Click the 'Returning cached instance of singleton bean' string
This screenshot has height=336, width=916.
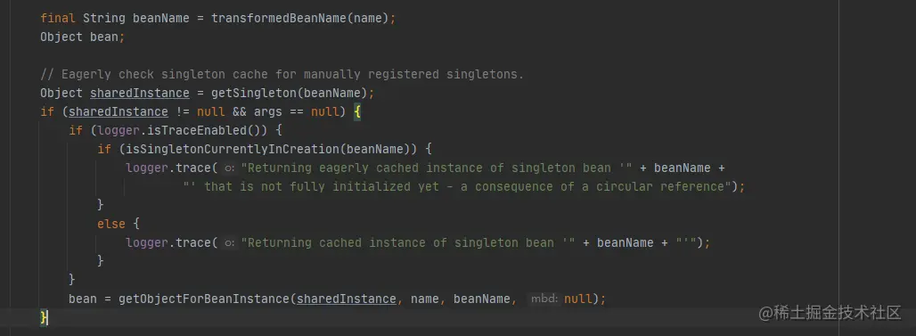click(x=408, y=242)
